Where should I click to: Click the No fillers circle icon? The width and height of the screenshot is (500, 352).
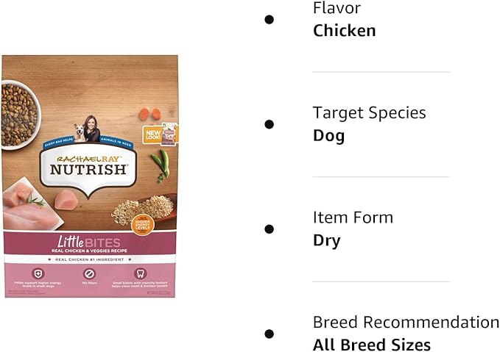[x=90, y=272]
